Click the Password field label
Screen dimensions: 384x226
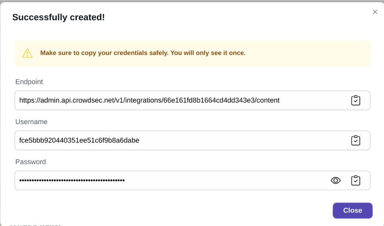point(31,162)
